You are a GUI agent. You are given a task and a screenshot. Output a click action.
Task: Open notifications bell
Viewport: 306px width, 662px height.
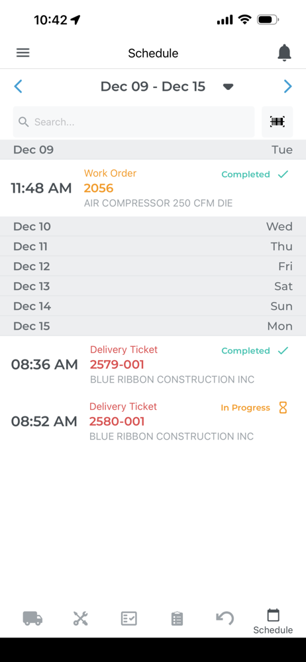click(284, 53)
